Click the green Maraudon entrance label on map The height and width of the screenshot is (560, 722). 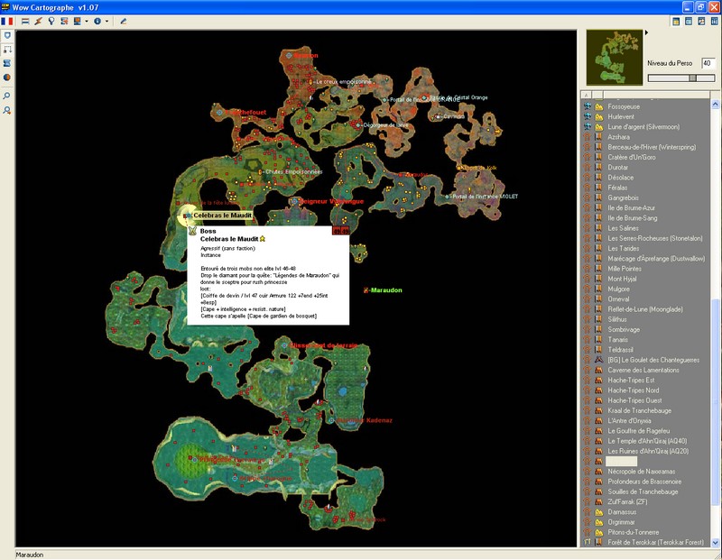click(386, 289)
